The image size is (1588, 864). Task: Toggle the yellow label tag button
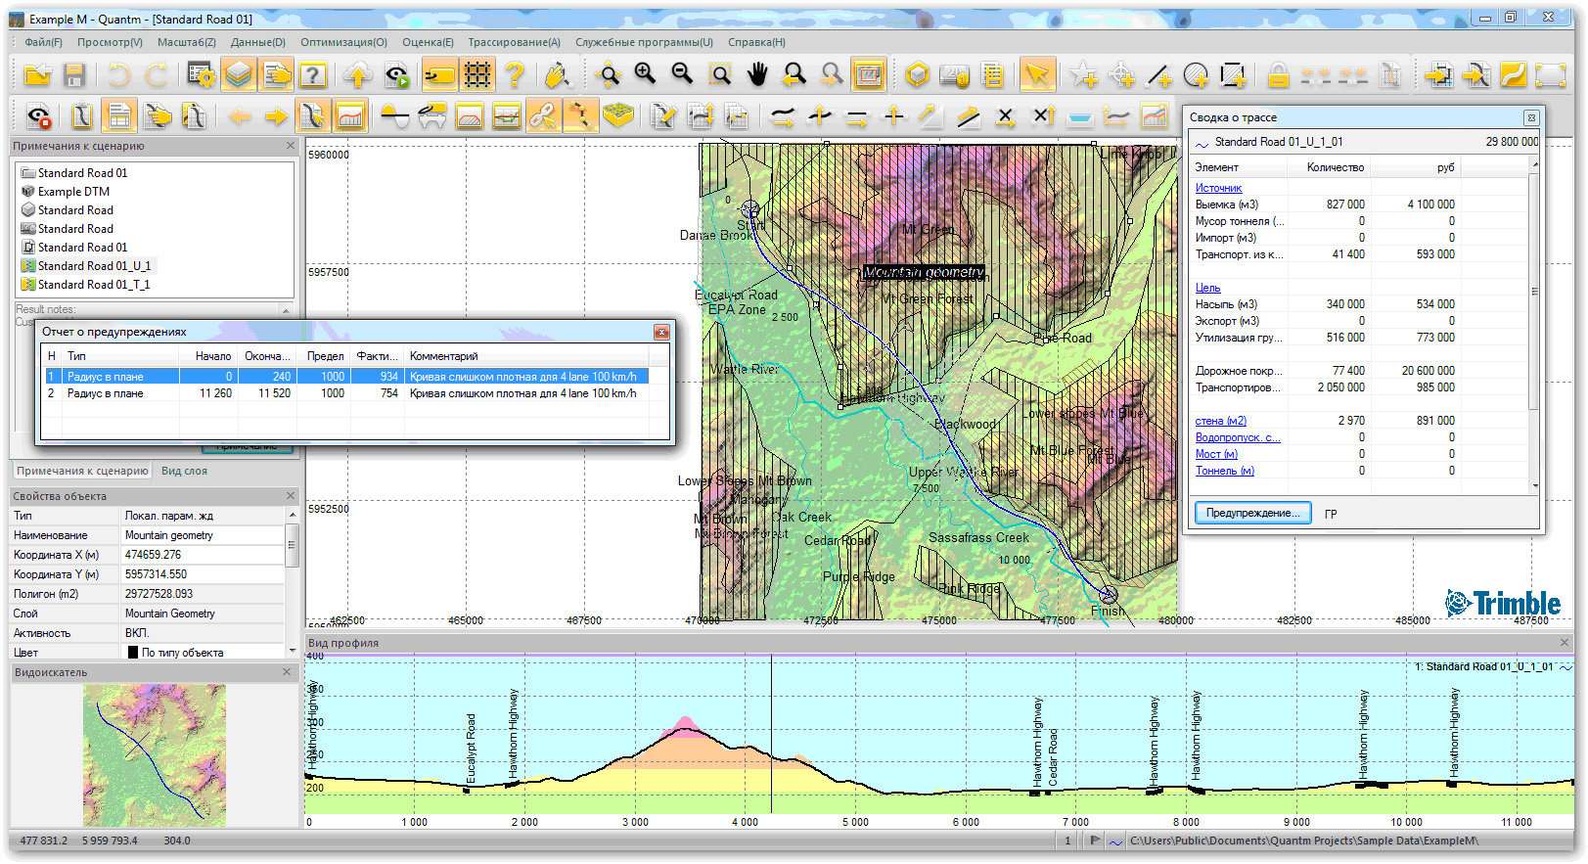pos(439,75)
